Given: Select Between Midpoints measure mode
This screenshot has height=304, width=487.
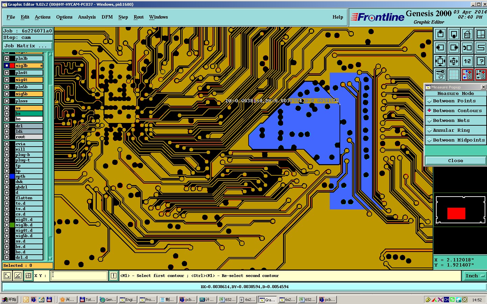Looking at the screenshot, I should (x=456, y=140).
